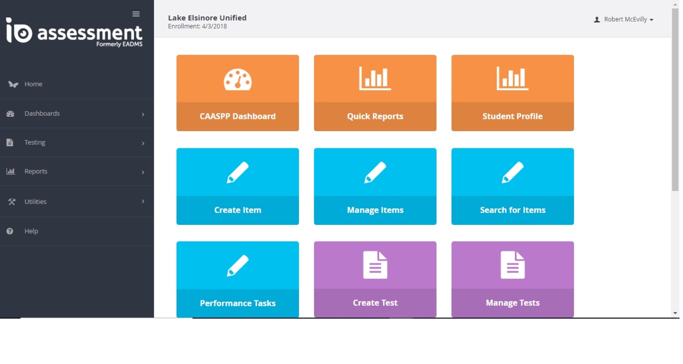Select the Search for Items tile

pos(512,186)
